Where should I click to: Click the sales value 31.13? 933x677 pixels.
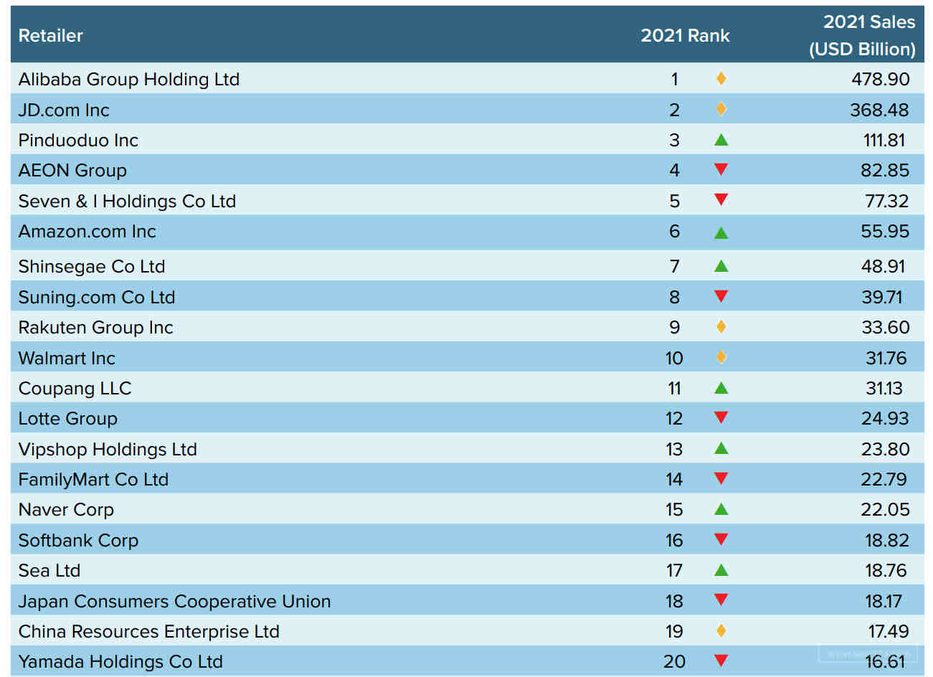884,389
